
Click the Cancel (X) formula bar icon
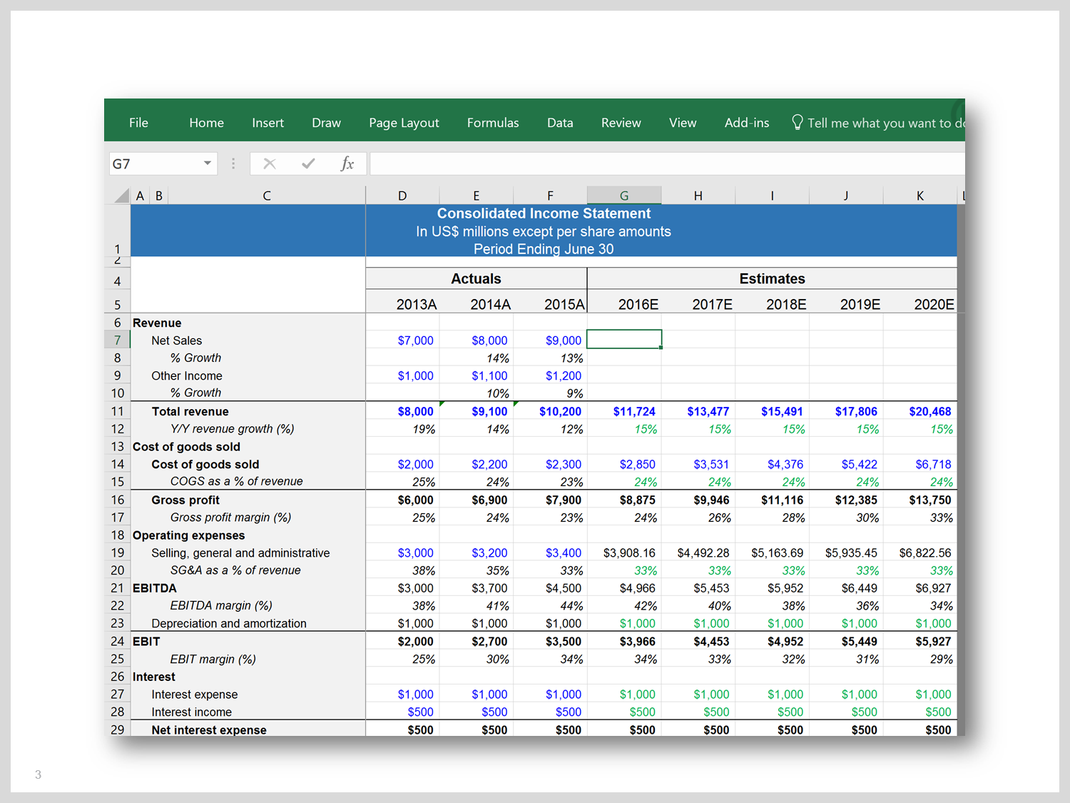[270, 163]
